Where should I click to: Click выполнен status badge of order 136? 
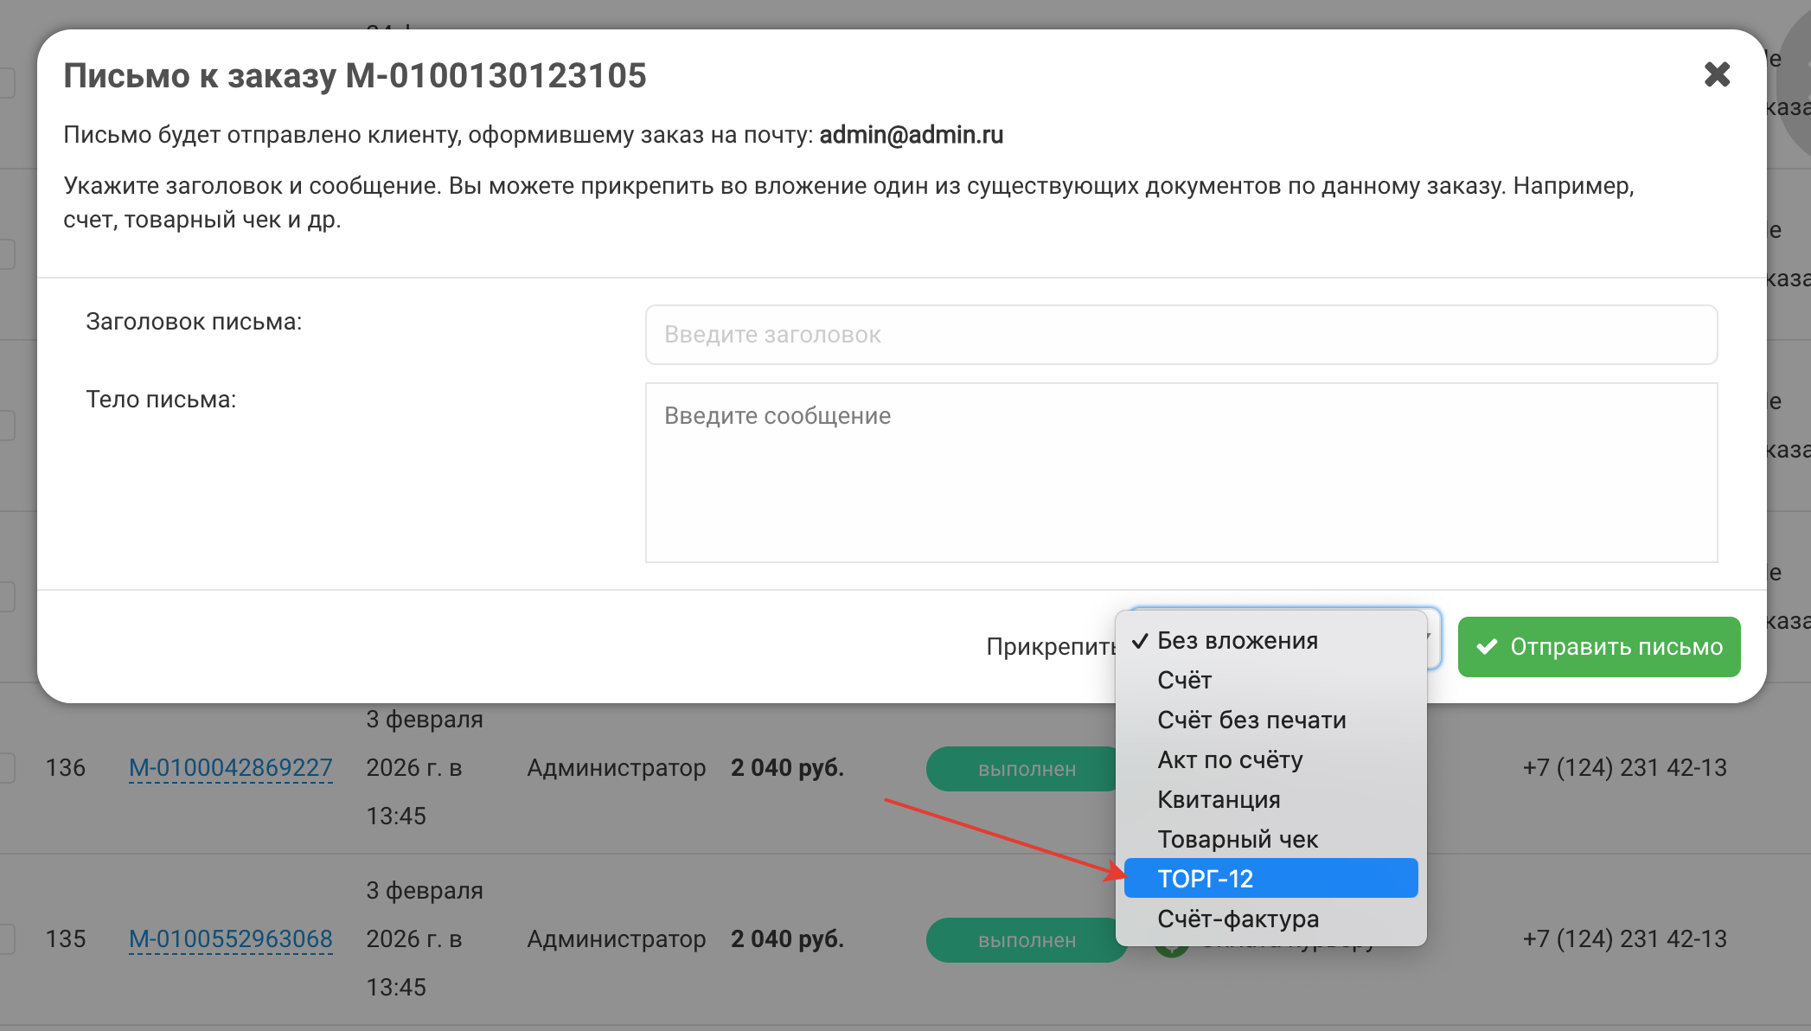coord(1026,769)
